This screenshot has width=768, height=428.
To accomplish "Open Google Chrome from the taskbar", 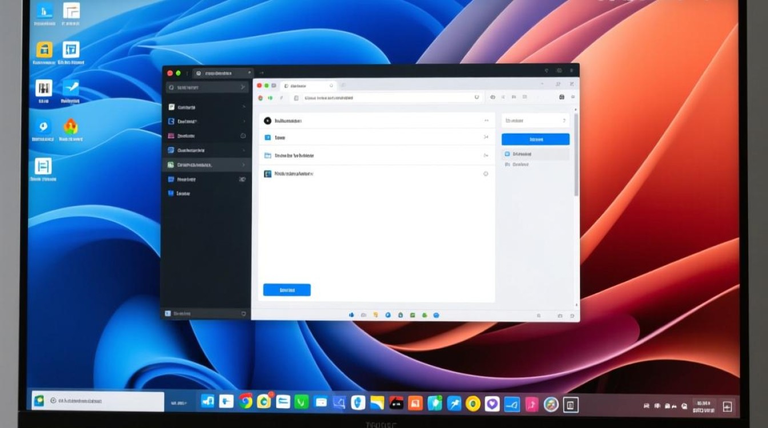I will 246,402.
